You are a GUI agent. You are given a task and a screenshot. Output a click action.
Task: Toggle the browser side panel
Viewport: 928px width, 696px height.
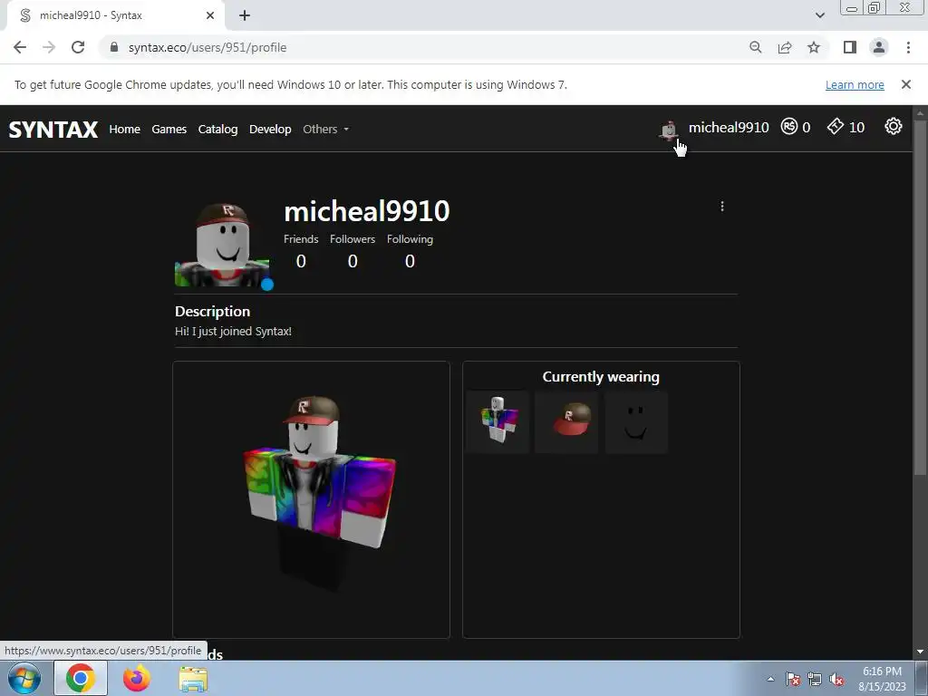[850, 47]
